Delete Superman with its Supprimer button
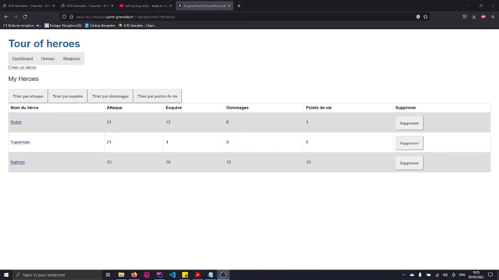The image size is (499, 280). point(409,143)
